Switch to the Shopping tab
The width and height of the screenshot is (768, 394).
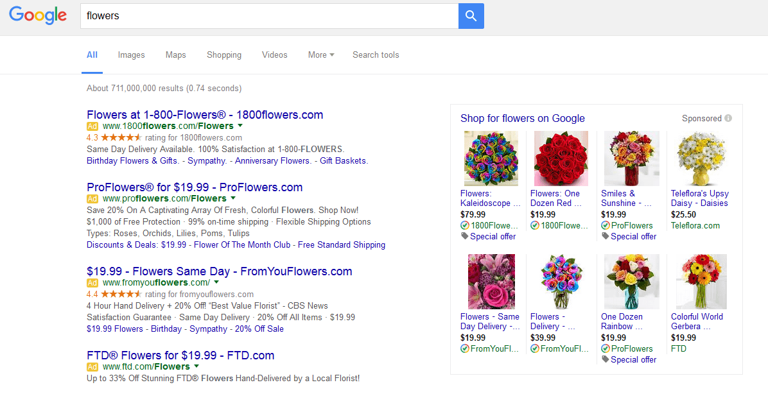click(x=224, y=55)
